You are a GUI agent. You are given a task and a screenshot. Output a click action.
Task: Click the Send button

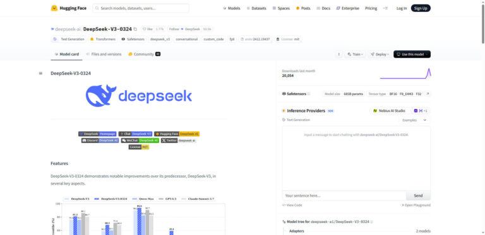418,195
